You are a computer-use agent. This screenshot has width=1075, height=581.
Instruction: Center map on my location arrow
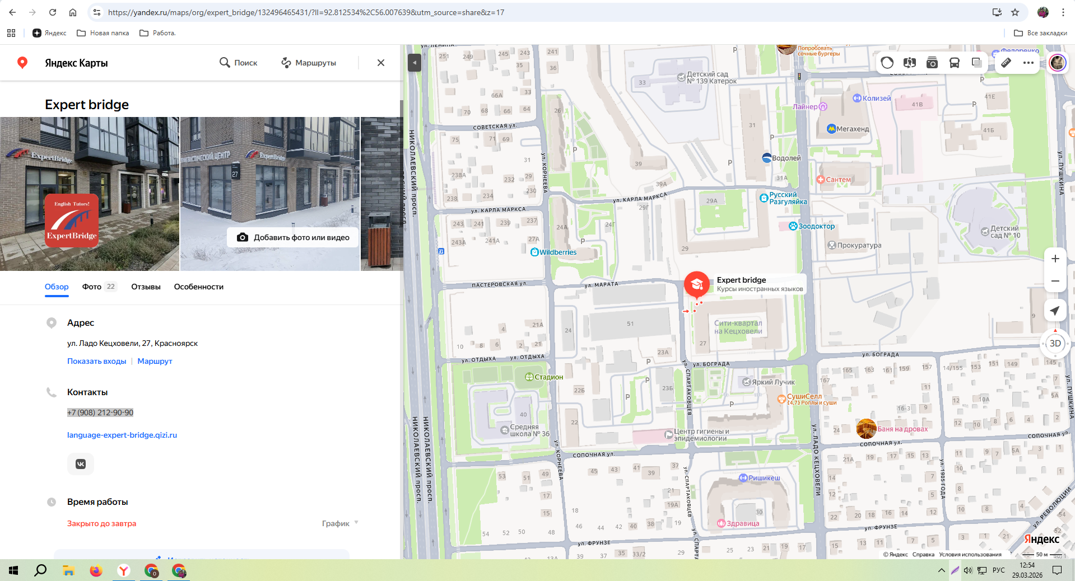(x=1055, y=311)
